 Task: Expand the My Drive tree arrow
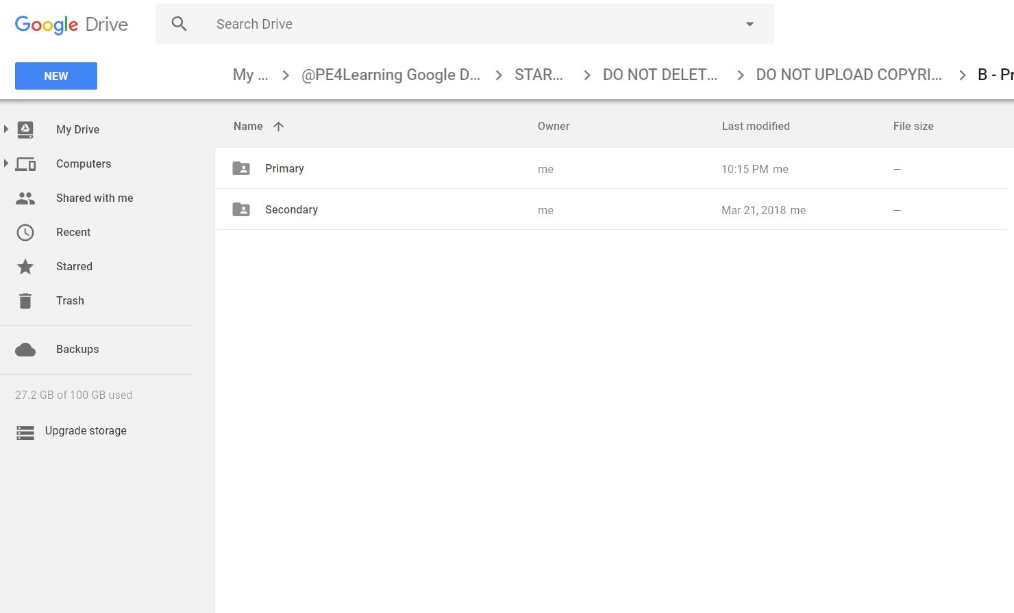(6, 129)
